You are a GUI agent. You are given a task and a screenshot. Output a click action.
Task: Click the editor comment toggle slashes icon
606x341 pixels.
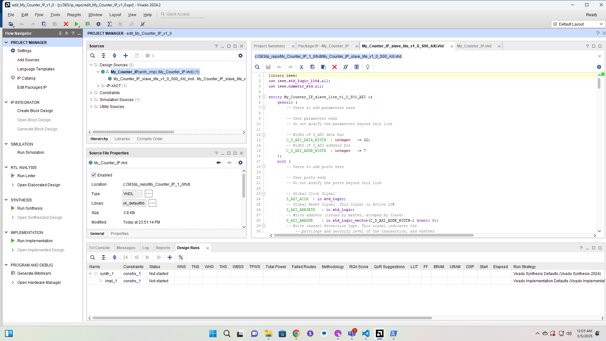346,67
